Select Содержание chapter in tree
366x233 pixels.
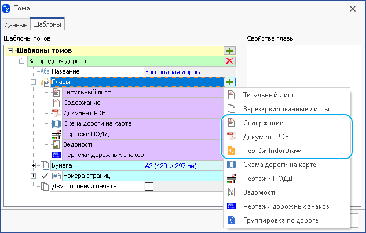(x=142, y=103)
